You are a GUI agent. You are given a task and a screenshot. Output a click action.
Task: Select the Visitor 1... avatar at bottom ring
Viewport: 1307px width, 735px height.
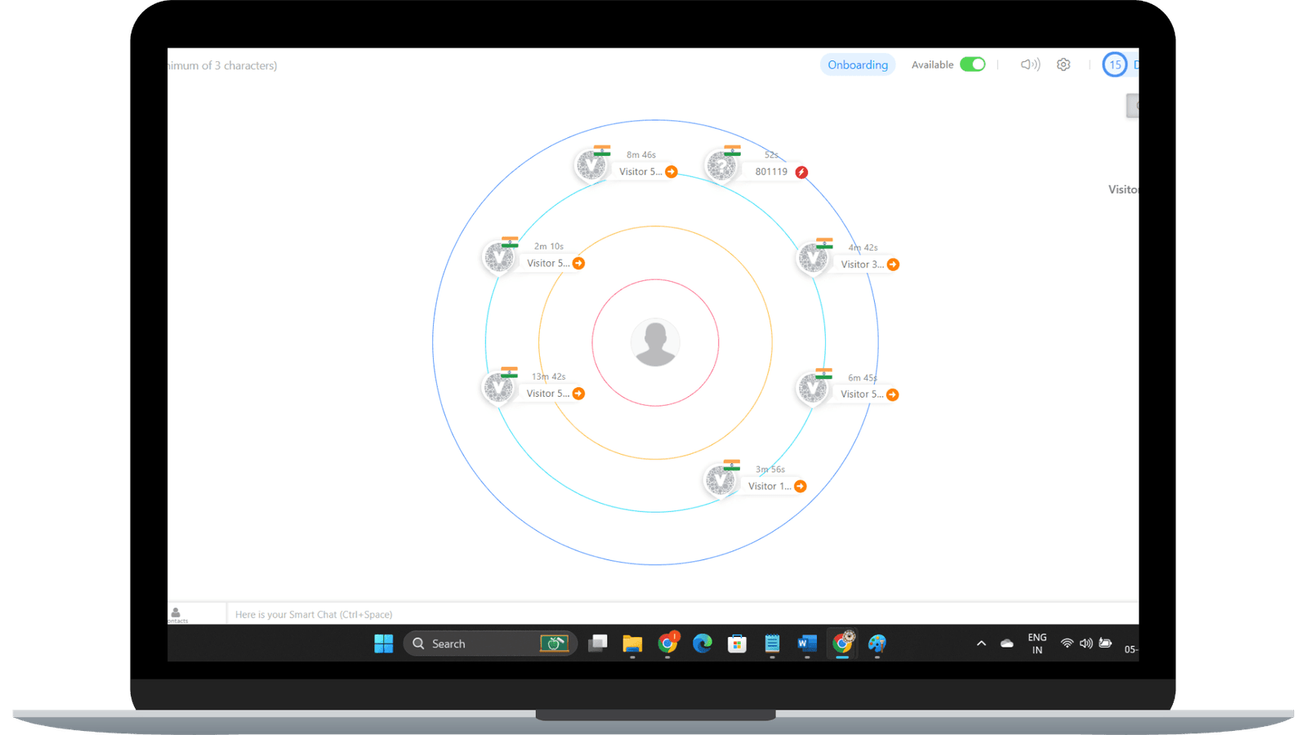[x=720, y=481]
